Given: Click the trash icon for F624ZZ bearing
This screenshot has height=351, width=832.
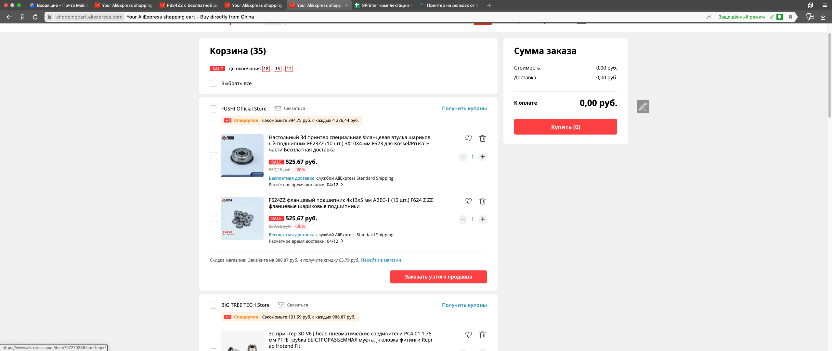Looking at the screenshot, I should click(x=482, y=201).
